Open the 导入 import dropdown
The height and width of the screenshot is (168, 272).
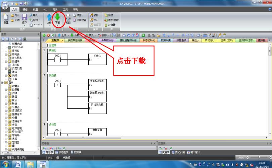[x=35, y=15]
